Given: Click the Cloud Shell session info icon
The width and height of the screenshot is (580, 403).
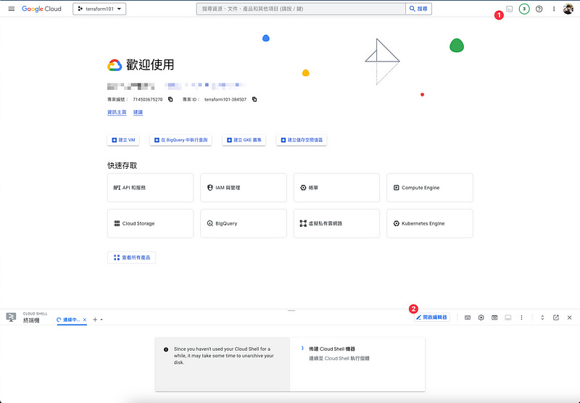Looking at the screenshot, I should point(508,317).
